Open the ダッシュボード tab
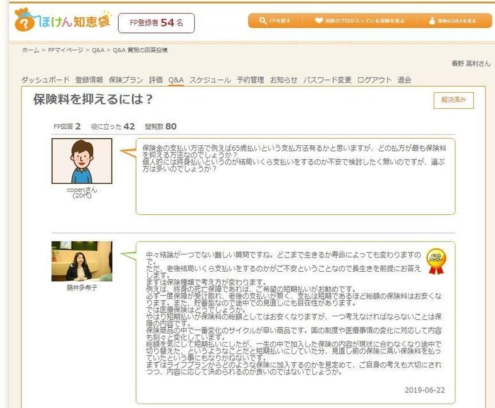495x408 pixels. tap(45, 80)
